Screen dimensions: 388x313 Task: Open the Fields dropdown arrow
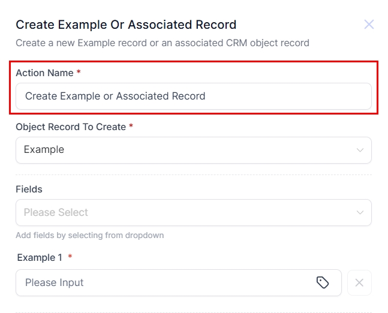tap(360, 212)
